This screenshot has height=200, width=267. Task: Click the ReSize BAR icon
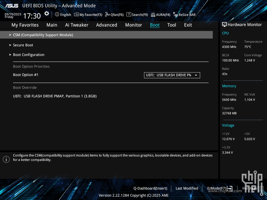click(175, 15)
